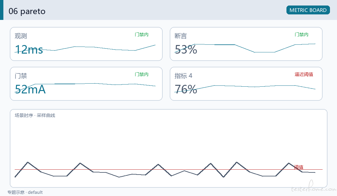The width and height of the screenshot is (337, 196).
Task: Click the red threshold line in chart
Action: (168, 170)
